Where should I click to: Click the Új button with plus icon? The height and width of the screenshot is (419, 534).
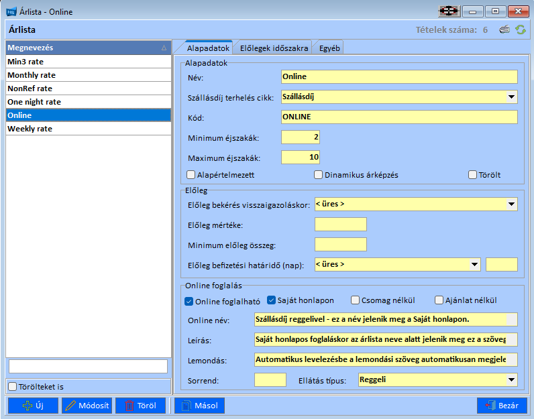tap(32, 406)
